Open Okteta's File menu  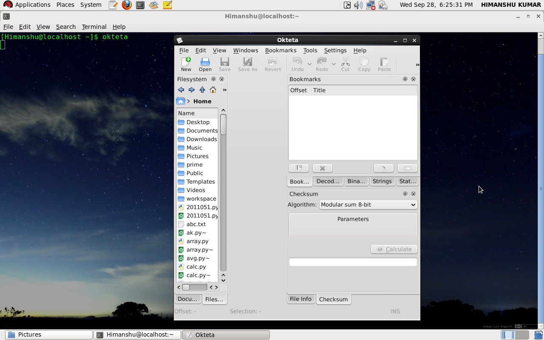click(184, 50)
